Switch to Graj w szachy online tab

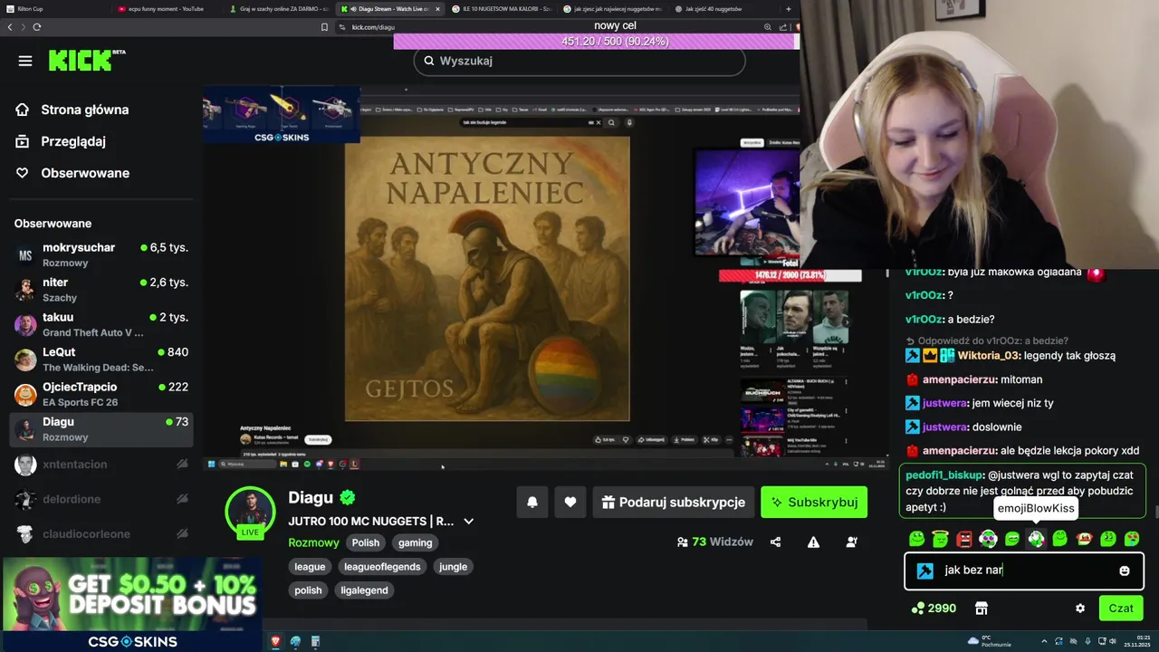[x=279, y=8]
